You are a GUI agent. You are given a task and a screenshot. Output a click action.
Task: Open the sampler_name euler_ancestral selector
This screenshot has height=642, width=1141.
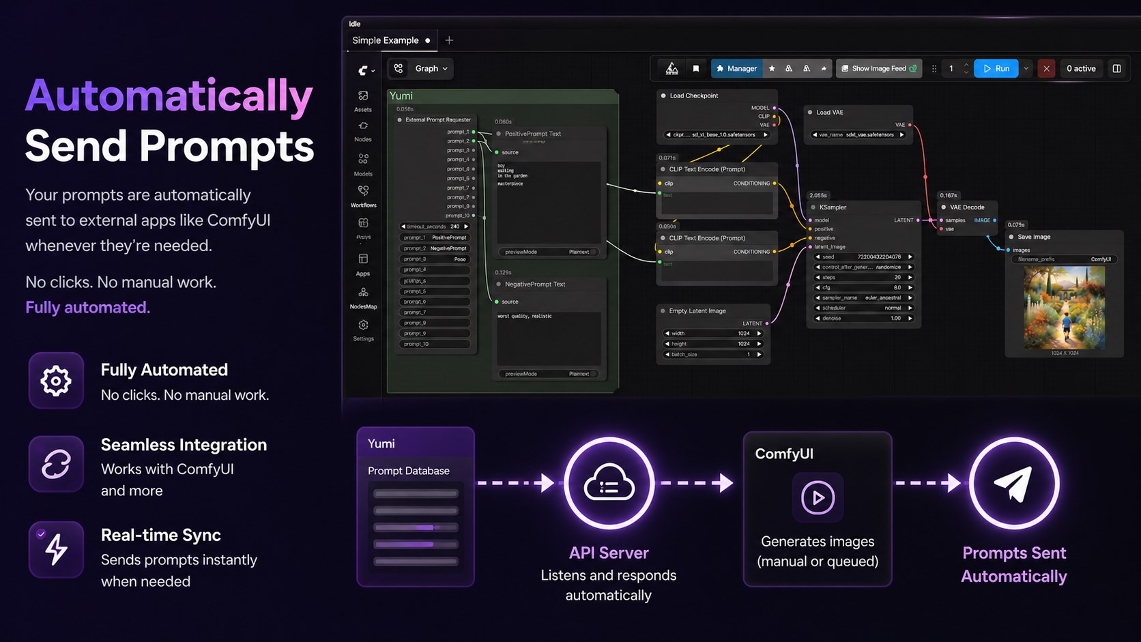click(x=863, y=297)
